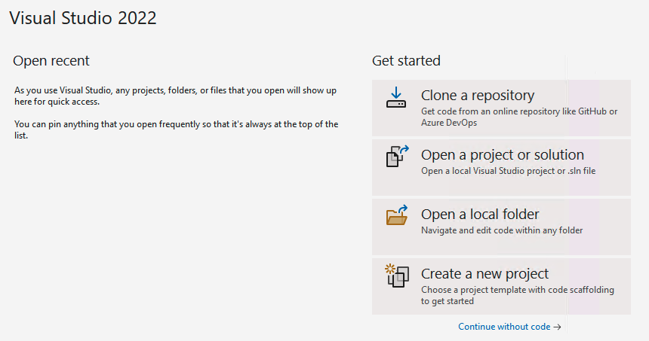Screen dimensions: 649x341
Task: Click the Open a project or solution icon
Action: (x=398, y=156)
